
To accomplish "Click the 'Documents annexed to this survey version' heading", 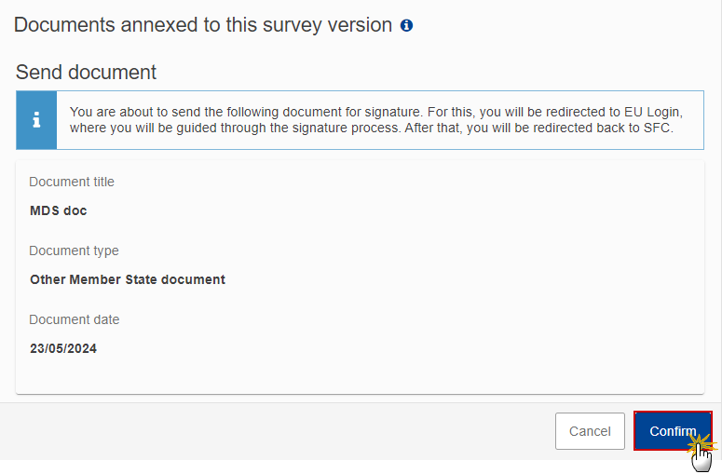I will (x=202, y=25).
